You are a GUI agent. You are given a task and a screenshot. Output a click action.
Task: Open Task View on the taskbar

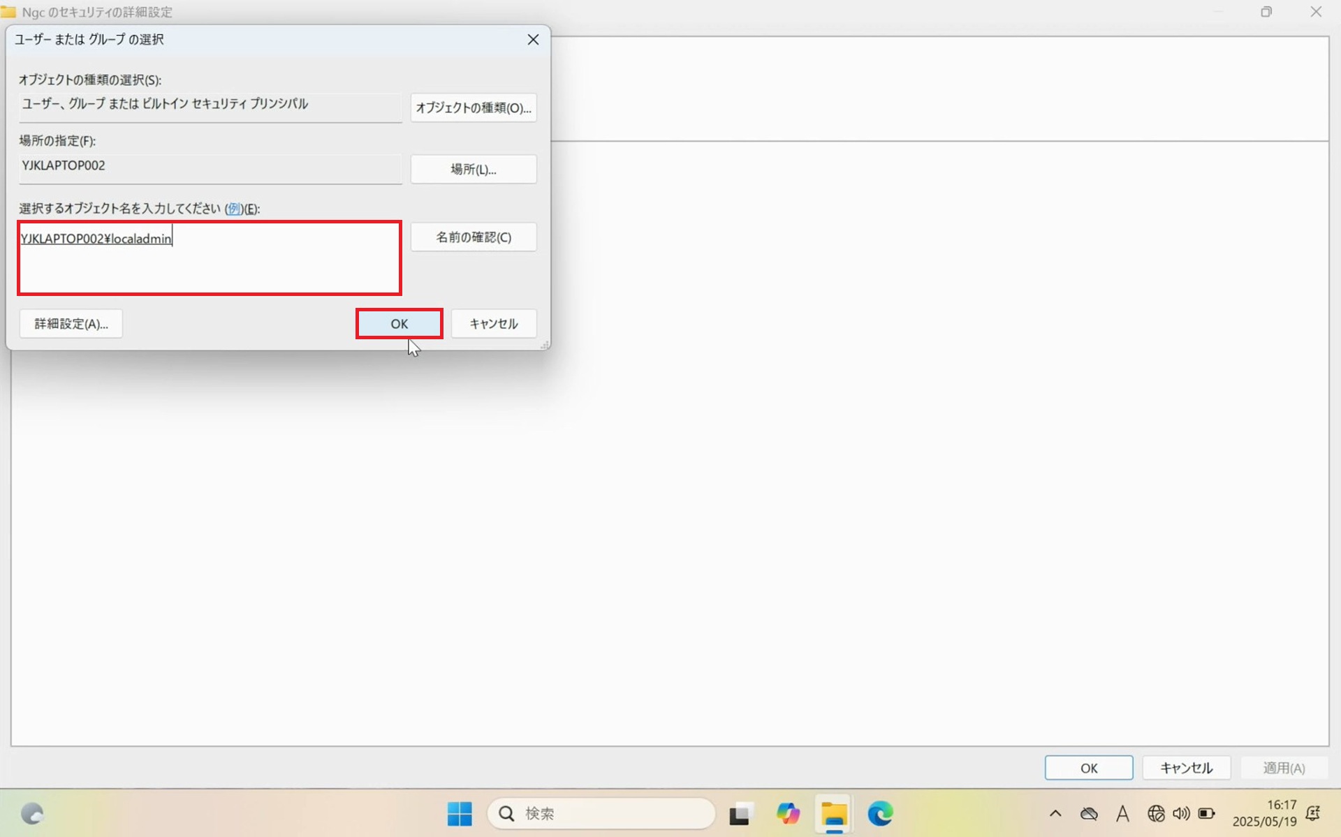(x=741, y=813)
